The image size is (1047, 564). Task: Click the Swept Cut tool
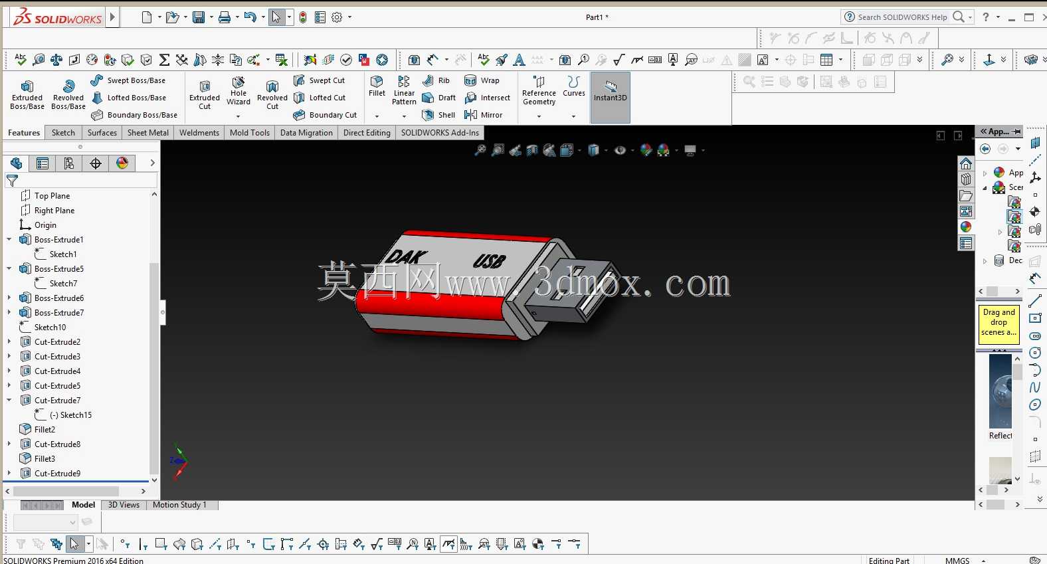pos(320,80)
